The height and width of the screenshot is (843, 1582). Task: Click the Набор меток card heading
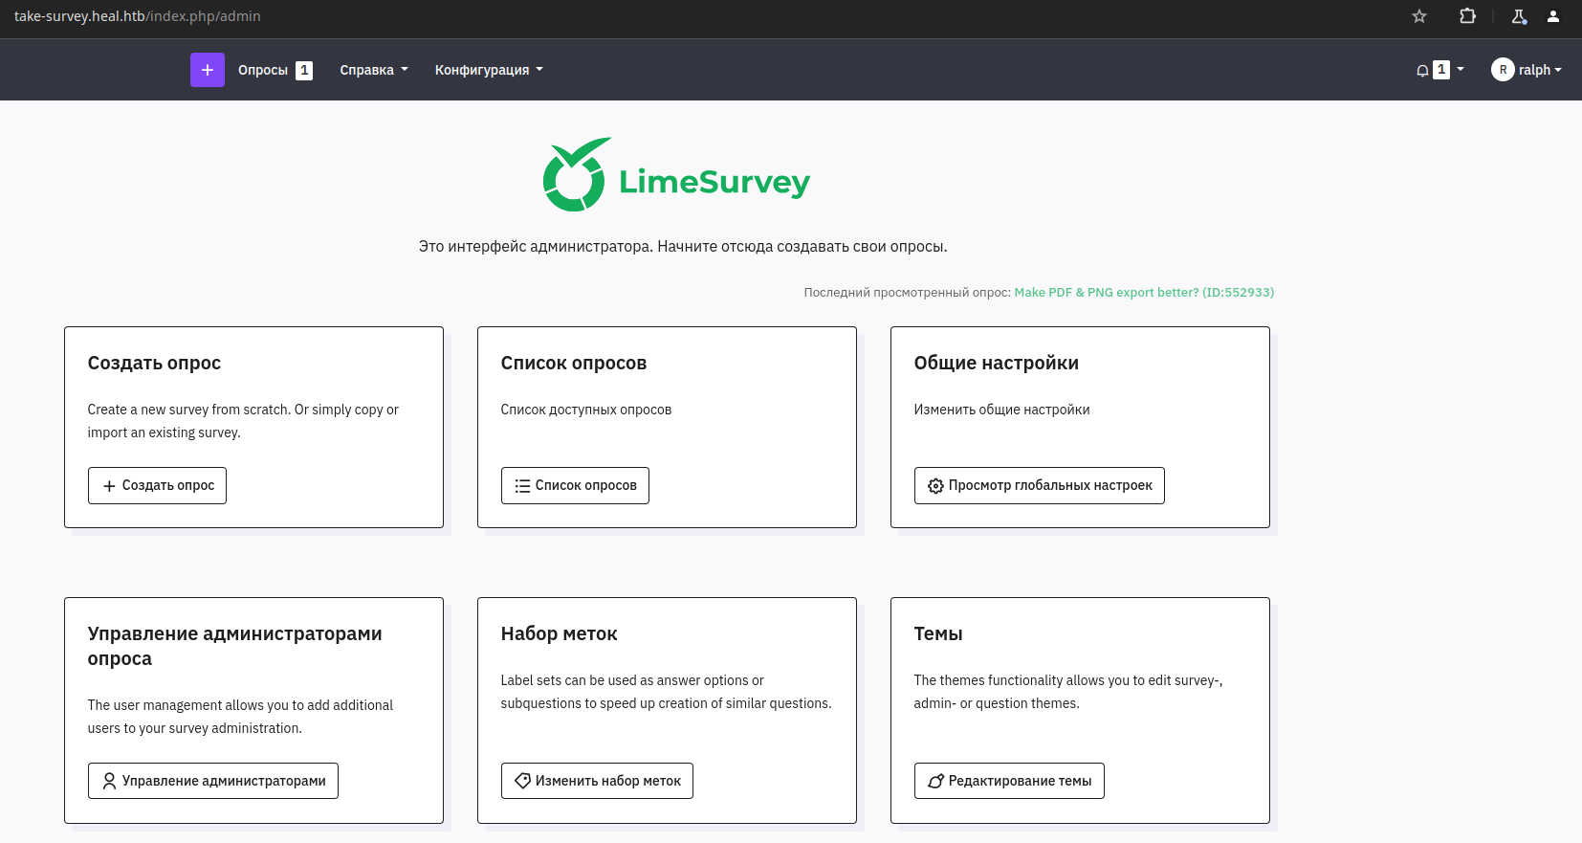[559, 633]
